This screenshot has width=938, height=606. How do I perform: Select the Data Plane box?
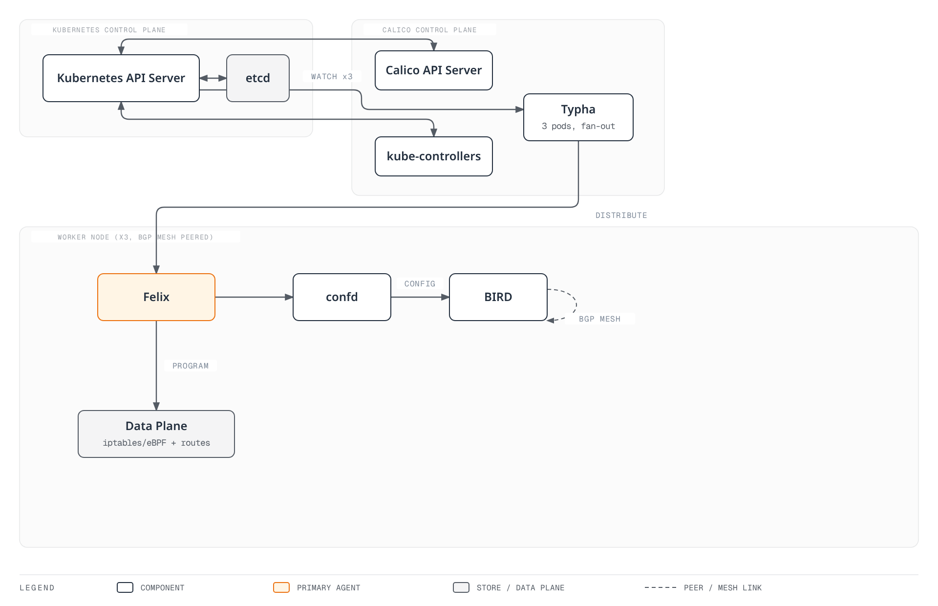(x=156, y=434)
